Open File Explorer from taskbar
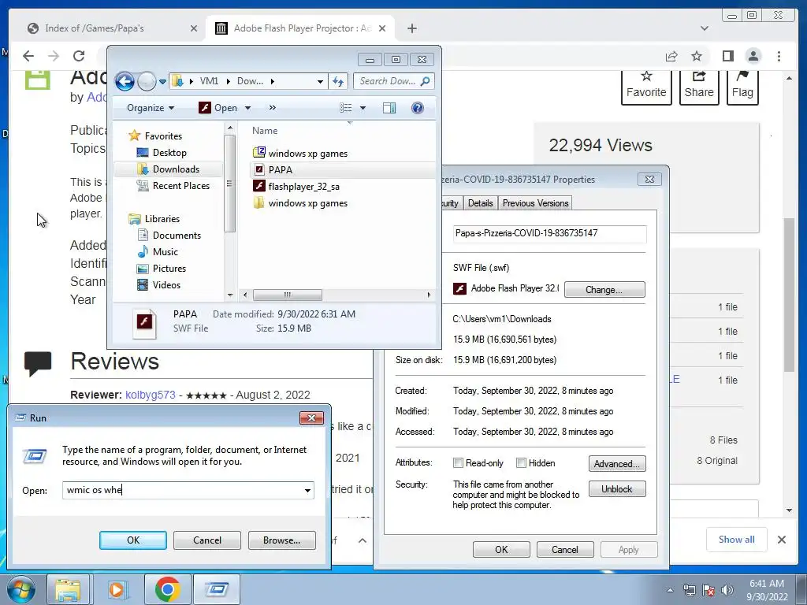This screenshot has height=605, width=807. (x=68, y=589)
